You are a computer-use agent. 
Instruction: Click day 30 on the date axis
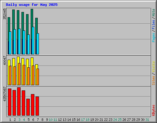click(143, 120)
